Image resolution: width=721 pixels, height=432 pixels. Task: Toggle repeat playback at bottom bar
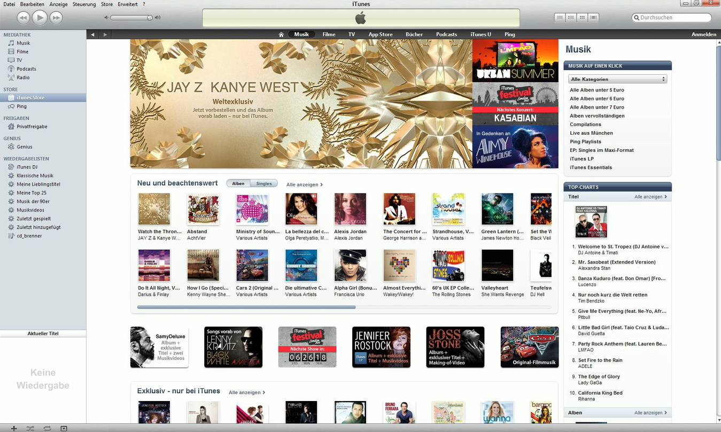coord(47,428)
